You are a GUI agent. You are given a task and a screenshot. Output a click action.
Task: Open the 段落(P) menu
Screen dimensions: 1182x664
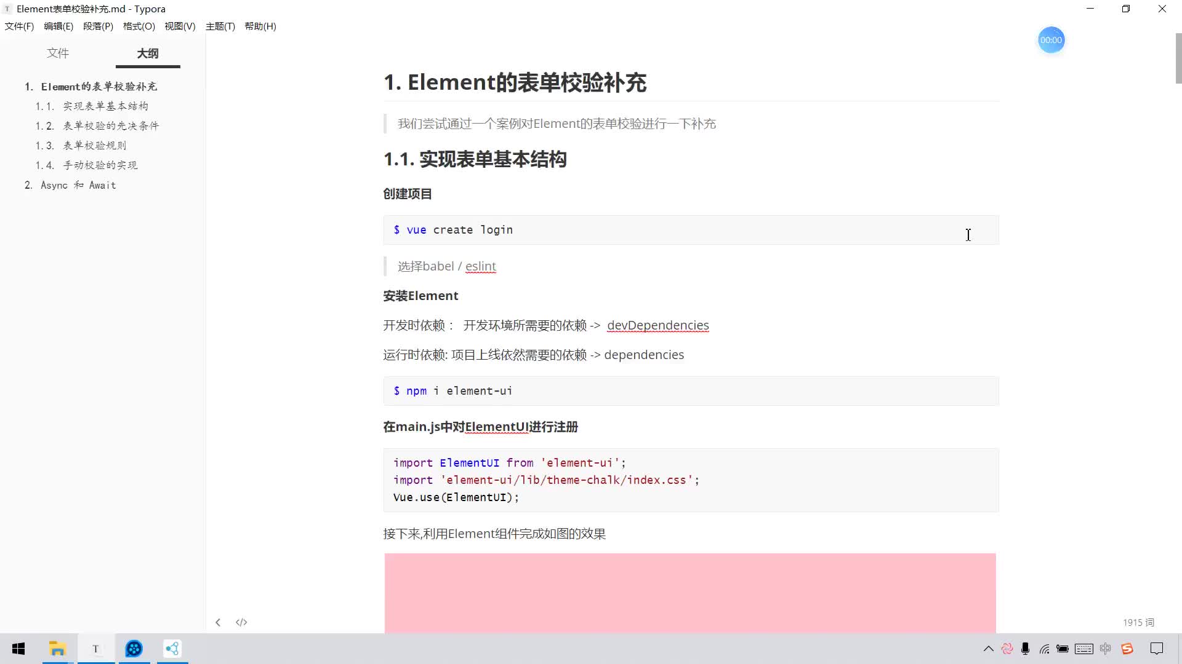pyautogui.click(x=98, y=26)
